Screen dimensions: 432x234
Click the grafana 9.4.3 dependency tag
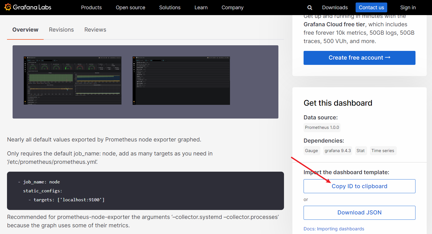pyautogui.click(x=338, y=151)
